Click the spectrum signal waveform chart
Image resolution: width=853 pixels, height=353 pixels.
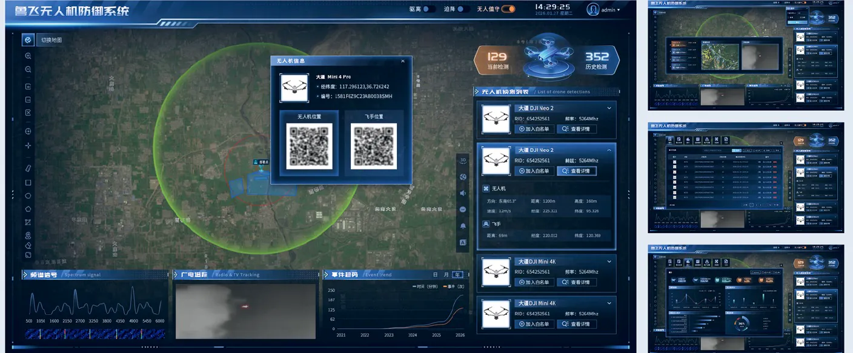pos(95,301)
